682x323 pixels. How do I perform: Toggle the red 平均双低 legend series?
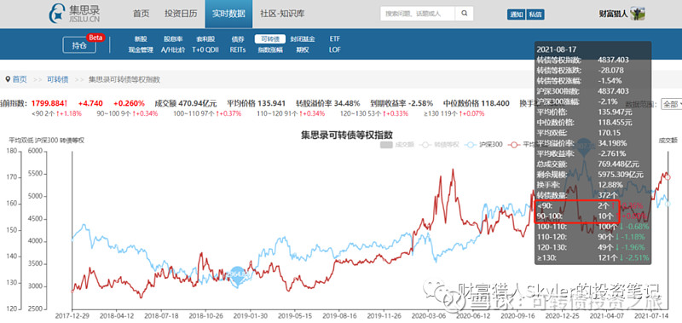[521, 144]
